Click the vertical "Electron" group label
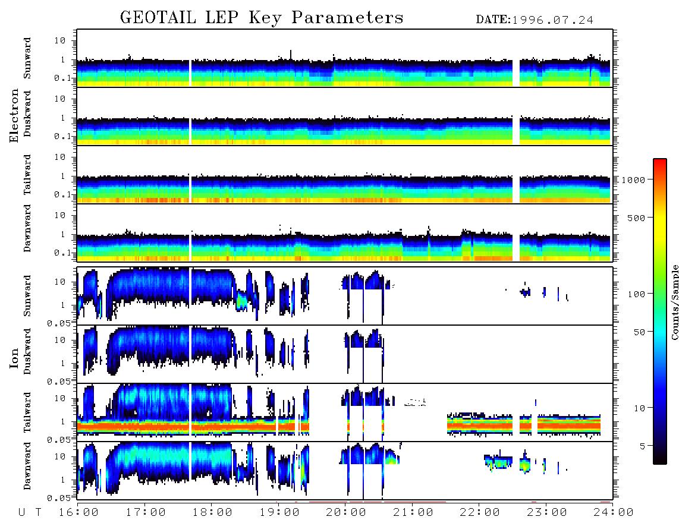This screenshot has width=679, height=523. point(14,115)
